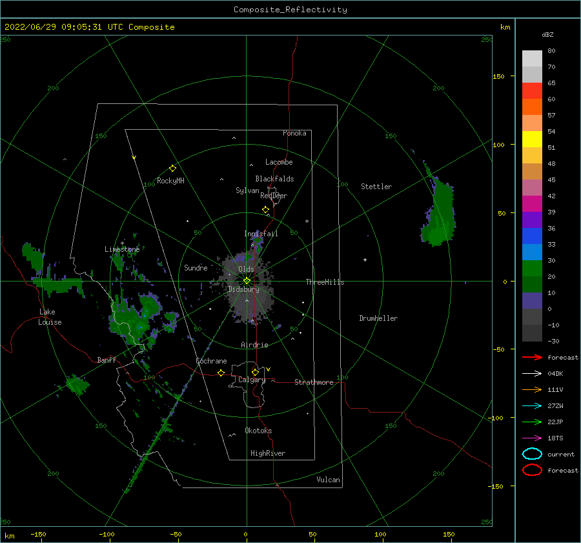Click the yellow V marker north of RockyMH
The width and height of the screenshot is (581, 543).
pyautogui.click(x=134, y=158)
